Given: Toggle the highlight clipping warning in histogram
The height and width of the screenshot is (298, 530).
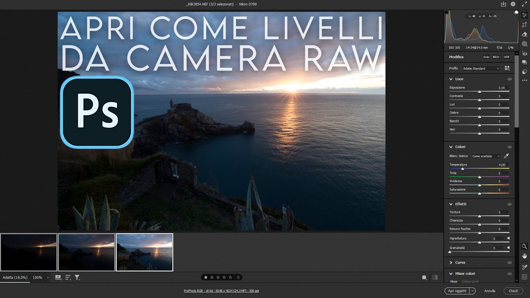Looking at the screenshot, I should tap(516, 13).
